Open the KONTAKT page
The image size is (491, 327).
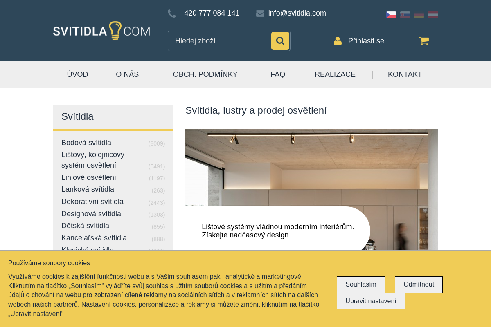click(x=405, y=74)
